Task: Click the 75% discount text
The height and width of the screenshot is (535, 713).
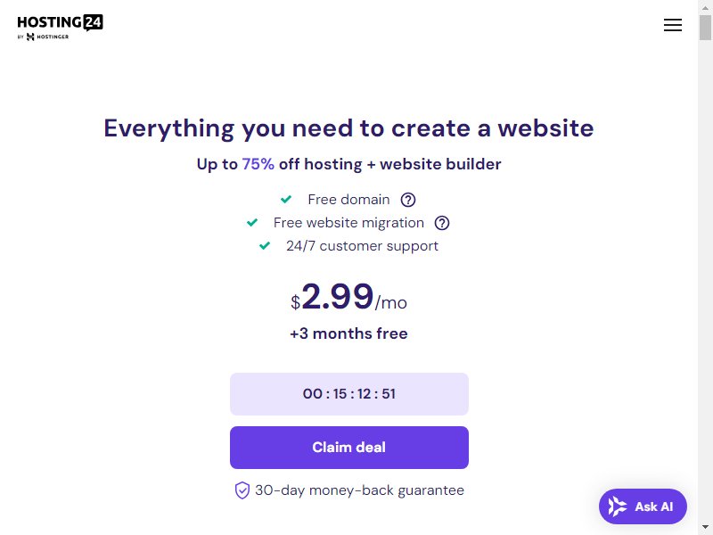Action: [x=258, y=164]
